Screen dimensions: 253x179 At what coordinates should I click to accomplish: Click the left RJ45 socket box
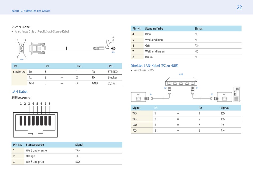click(x=138, y=97)
